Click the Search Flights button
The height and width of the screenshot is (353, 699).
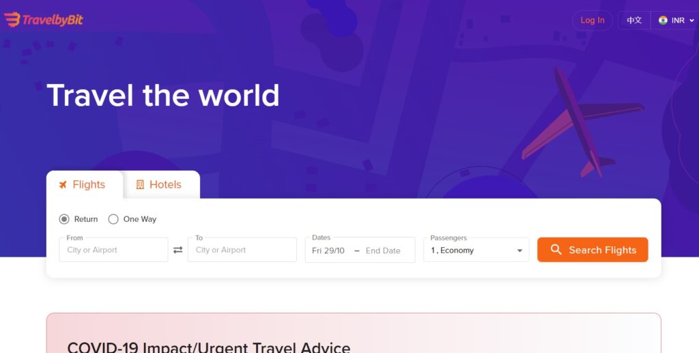[593, 250]
